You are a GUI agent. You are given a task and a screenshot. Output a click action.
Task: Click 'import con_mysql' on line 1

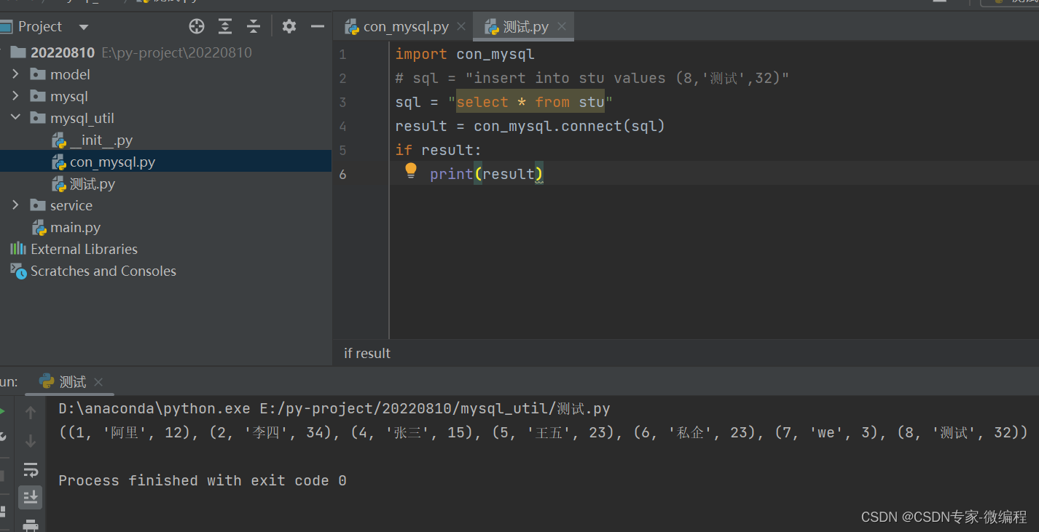point(465,54)
